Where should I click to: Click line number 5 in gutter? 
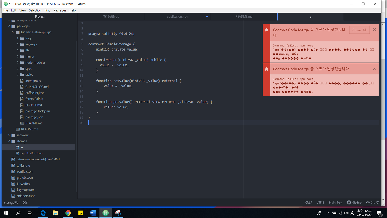(x=82, y=44)
